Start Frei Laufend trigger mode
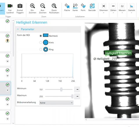 click(x=10, y=9)
